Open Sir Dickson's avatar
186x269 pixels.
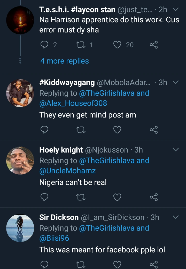(x=20, y=228)
